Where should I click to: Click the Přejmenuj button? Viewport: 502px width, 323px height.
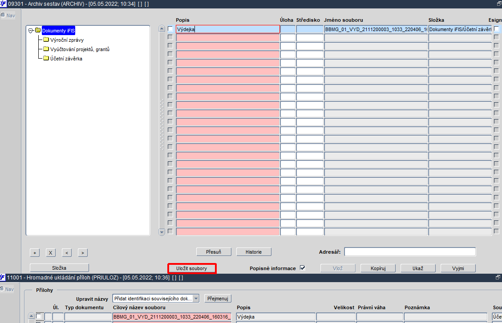pos(218,299)
